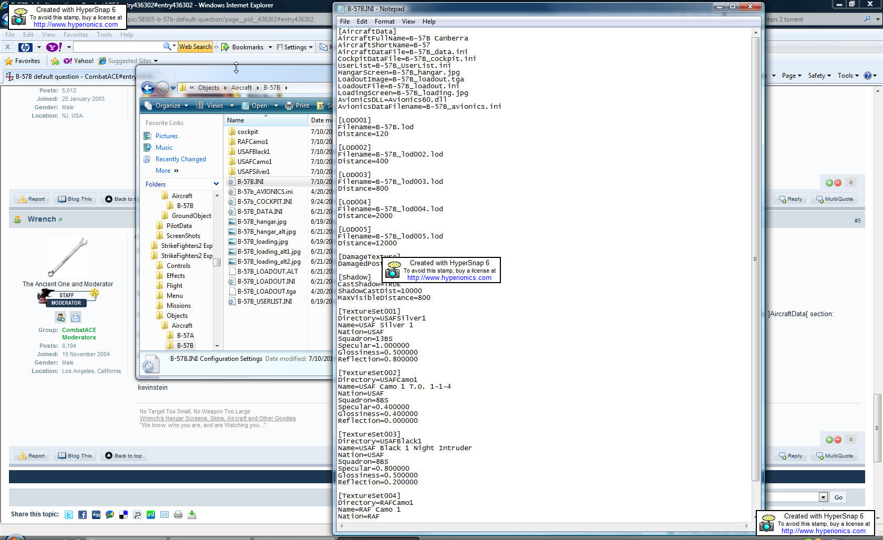This screenshot has width=883, height=540.
Task: Click the Forward arrow in the Explorer window
Action: tap(162, 88)
